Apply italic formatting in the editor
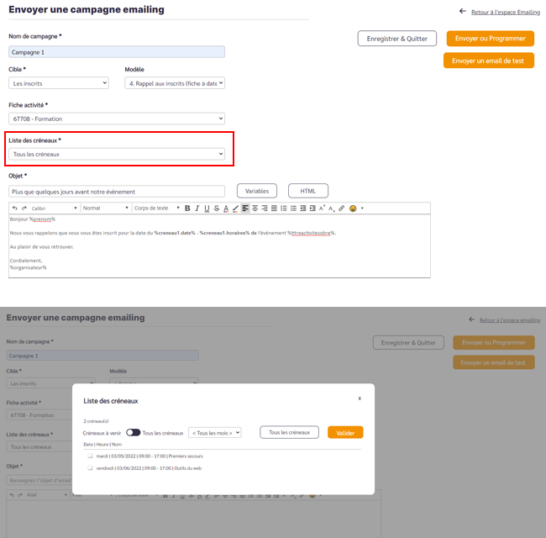 197,208
